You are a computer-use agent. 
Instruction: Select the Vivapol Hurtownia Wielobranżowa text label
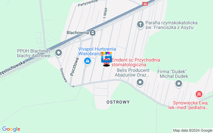pos(97,51)
